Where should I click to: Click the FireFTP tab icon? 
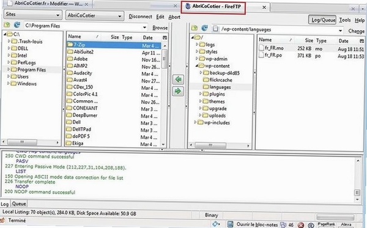(x=188, y=6)
